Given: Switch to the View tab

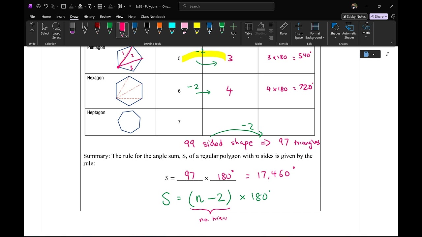Looking at the screenshot, I should coord(120,16).
